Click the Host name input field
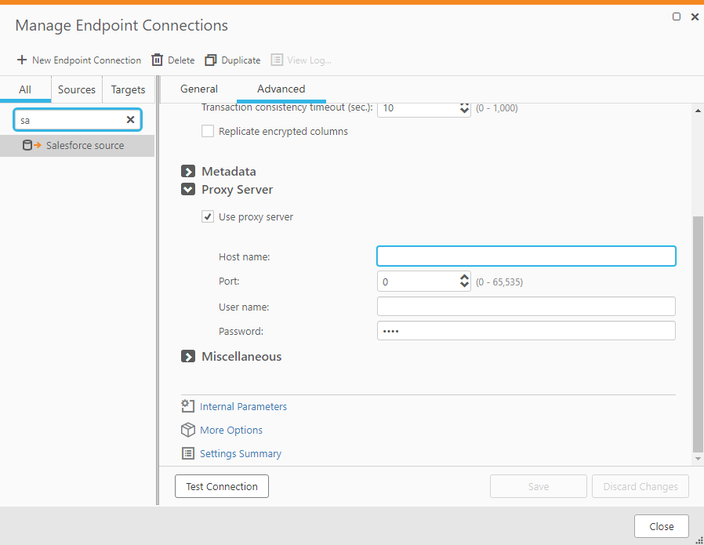 pos(525,256)
